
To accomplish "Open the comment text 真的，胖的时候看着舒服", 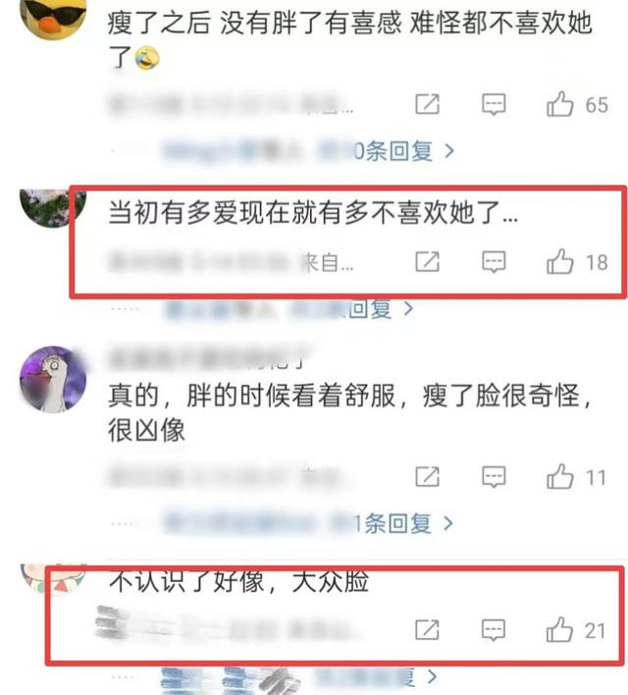I will click(x=251, y=396).
